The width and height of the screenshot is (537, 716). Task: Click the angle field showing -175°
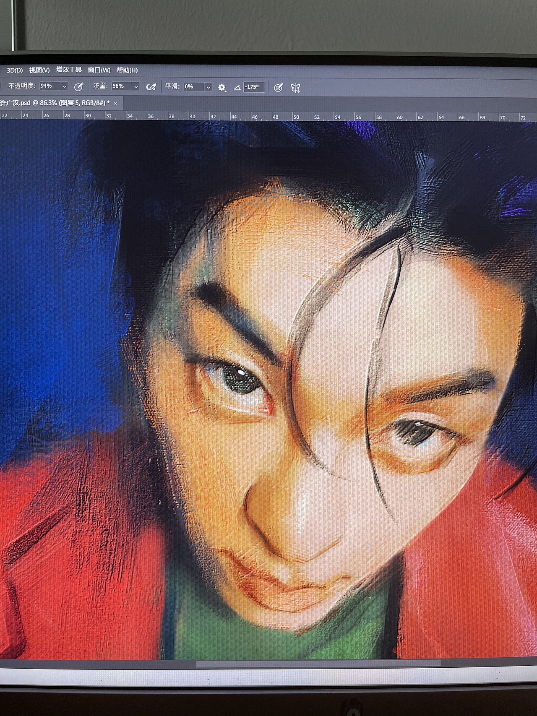point(254,87)
